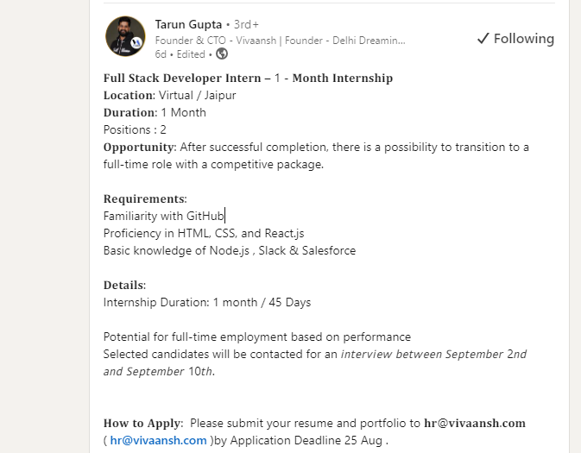Click the Opportunity paragraph label
Screen dimensions: 581x453
pyautogui.click(x=139, y=147)
